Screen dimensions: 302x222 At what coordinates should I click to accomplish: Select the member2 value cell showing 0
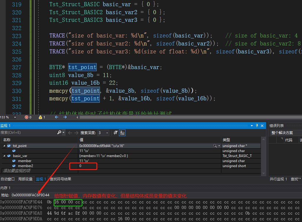coord(150,166)
